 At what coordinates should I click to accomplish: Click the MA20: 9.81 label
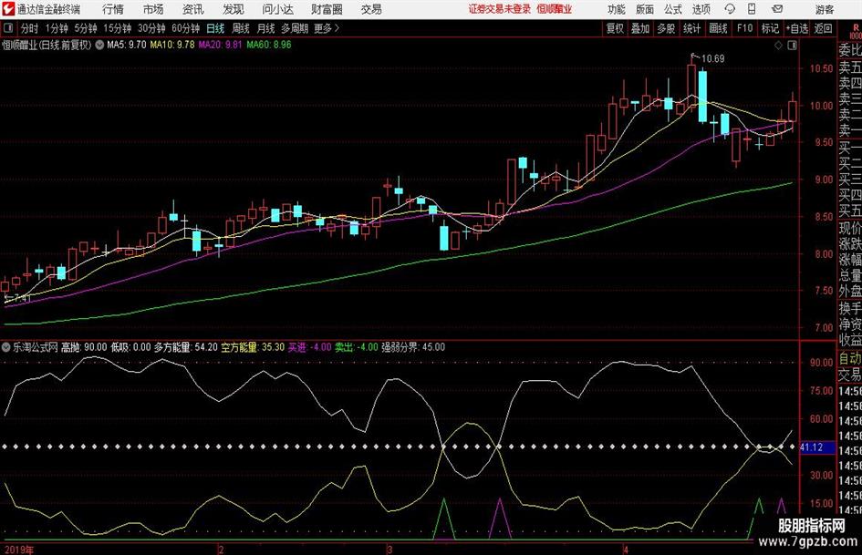pyautogui.click(x=220, y=45)
